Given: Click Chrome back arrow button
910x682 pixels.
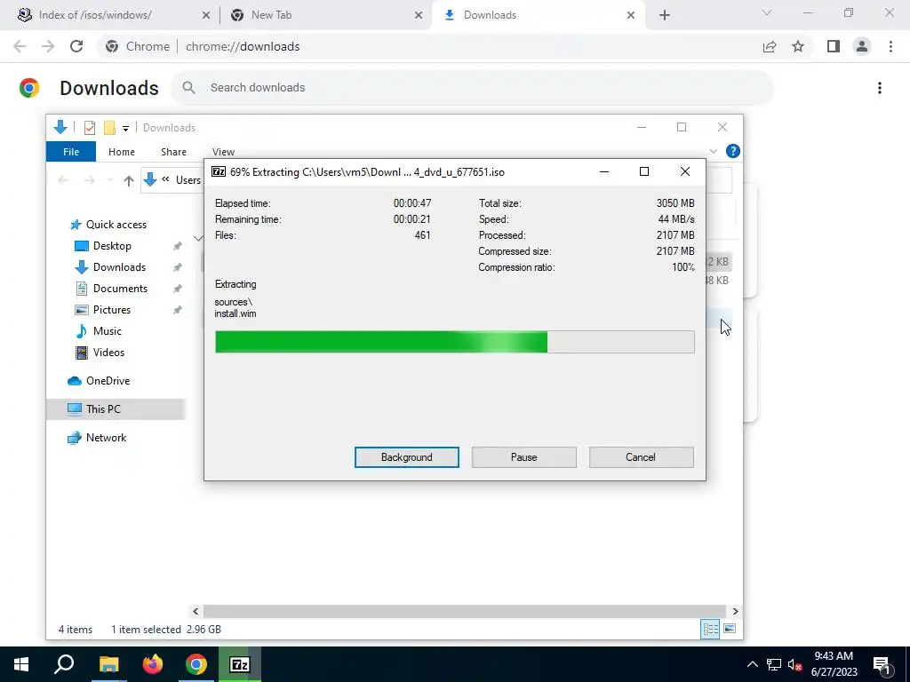Looking at the screenshot, I should point(20,46).
